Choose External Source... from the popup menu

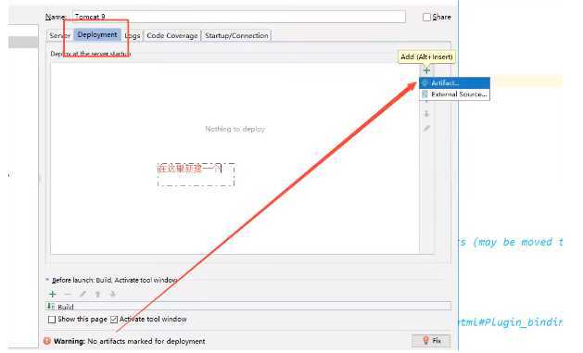[x=454, y=95]
